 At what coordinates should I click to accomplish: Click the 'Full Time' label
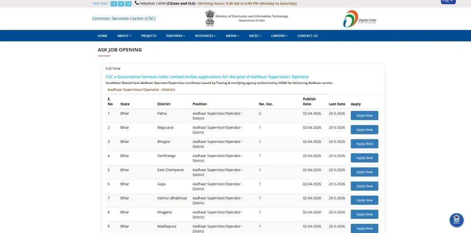(x=113, y=69)
